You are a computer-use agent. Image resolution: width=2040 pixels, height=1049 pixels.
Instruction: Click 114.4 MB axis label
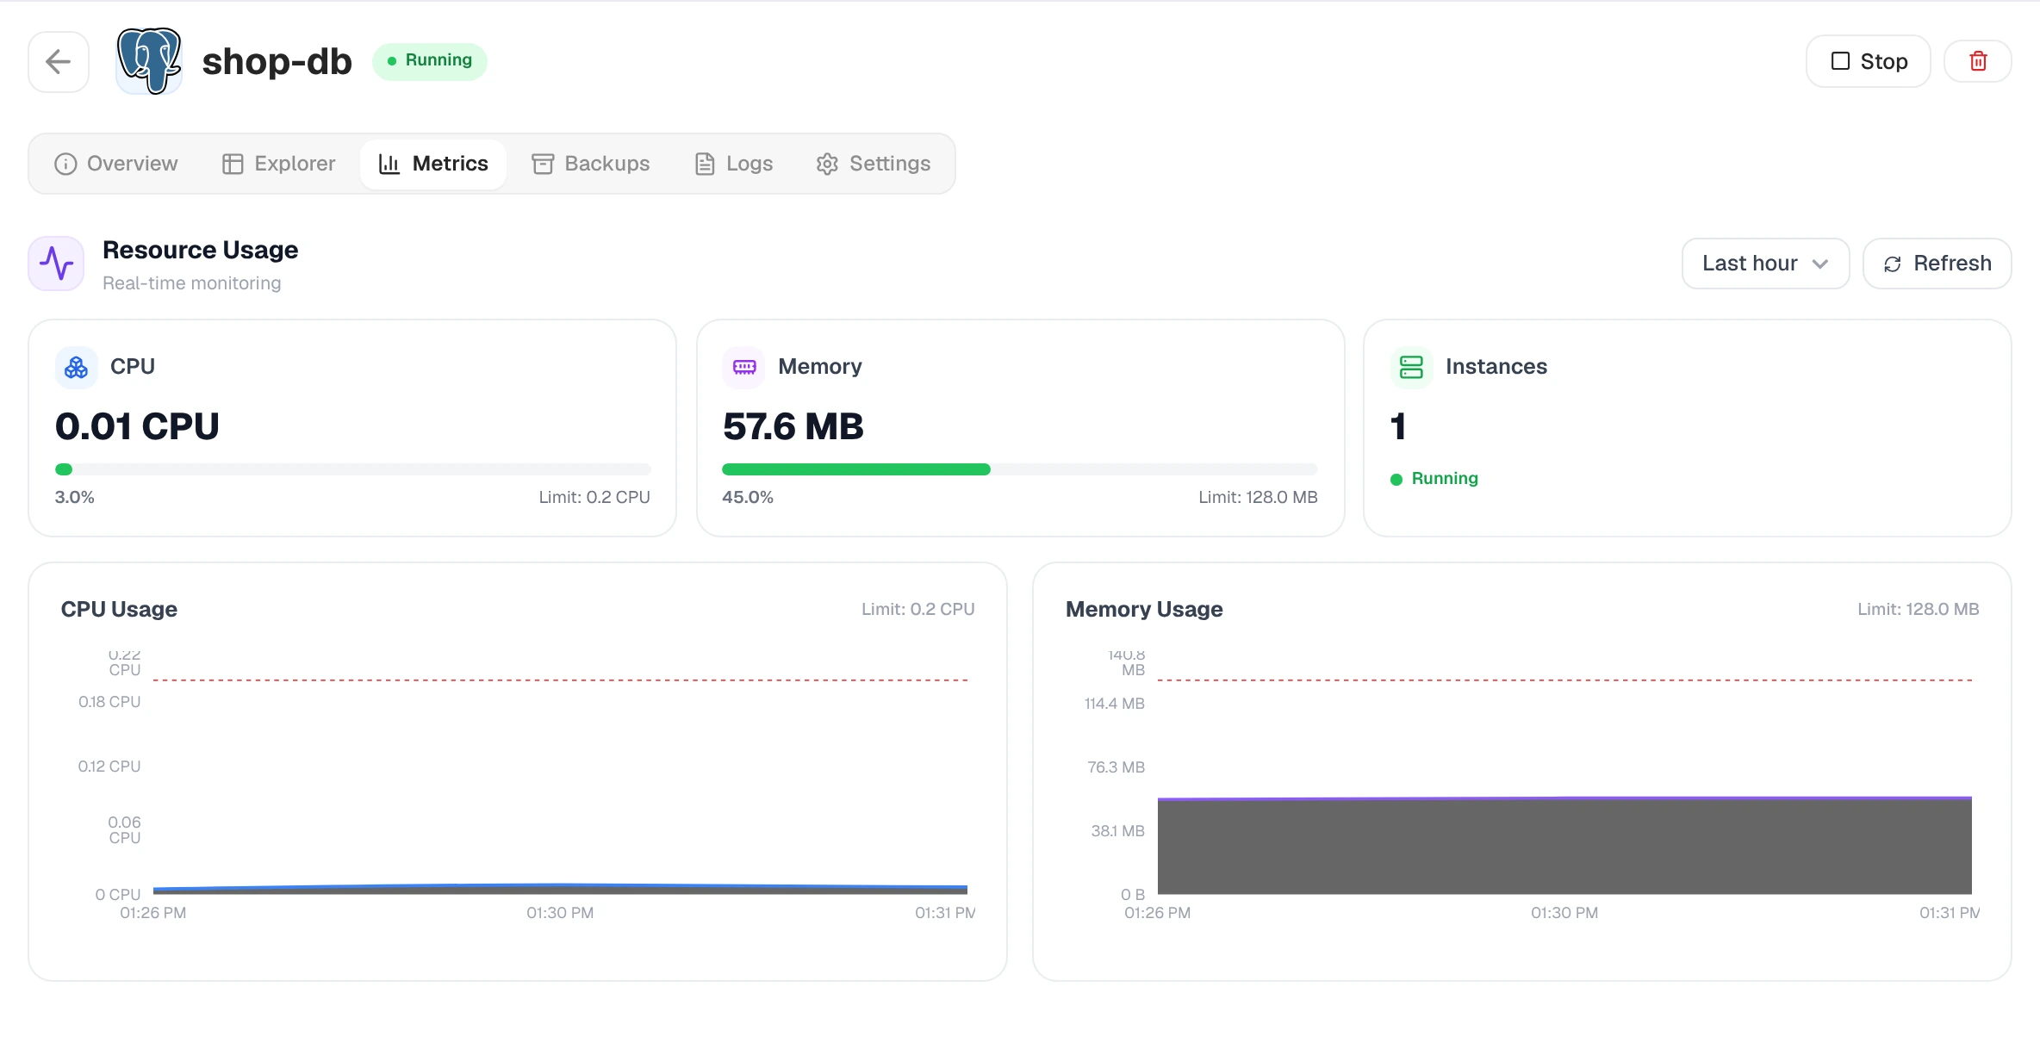point(1114,704)
